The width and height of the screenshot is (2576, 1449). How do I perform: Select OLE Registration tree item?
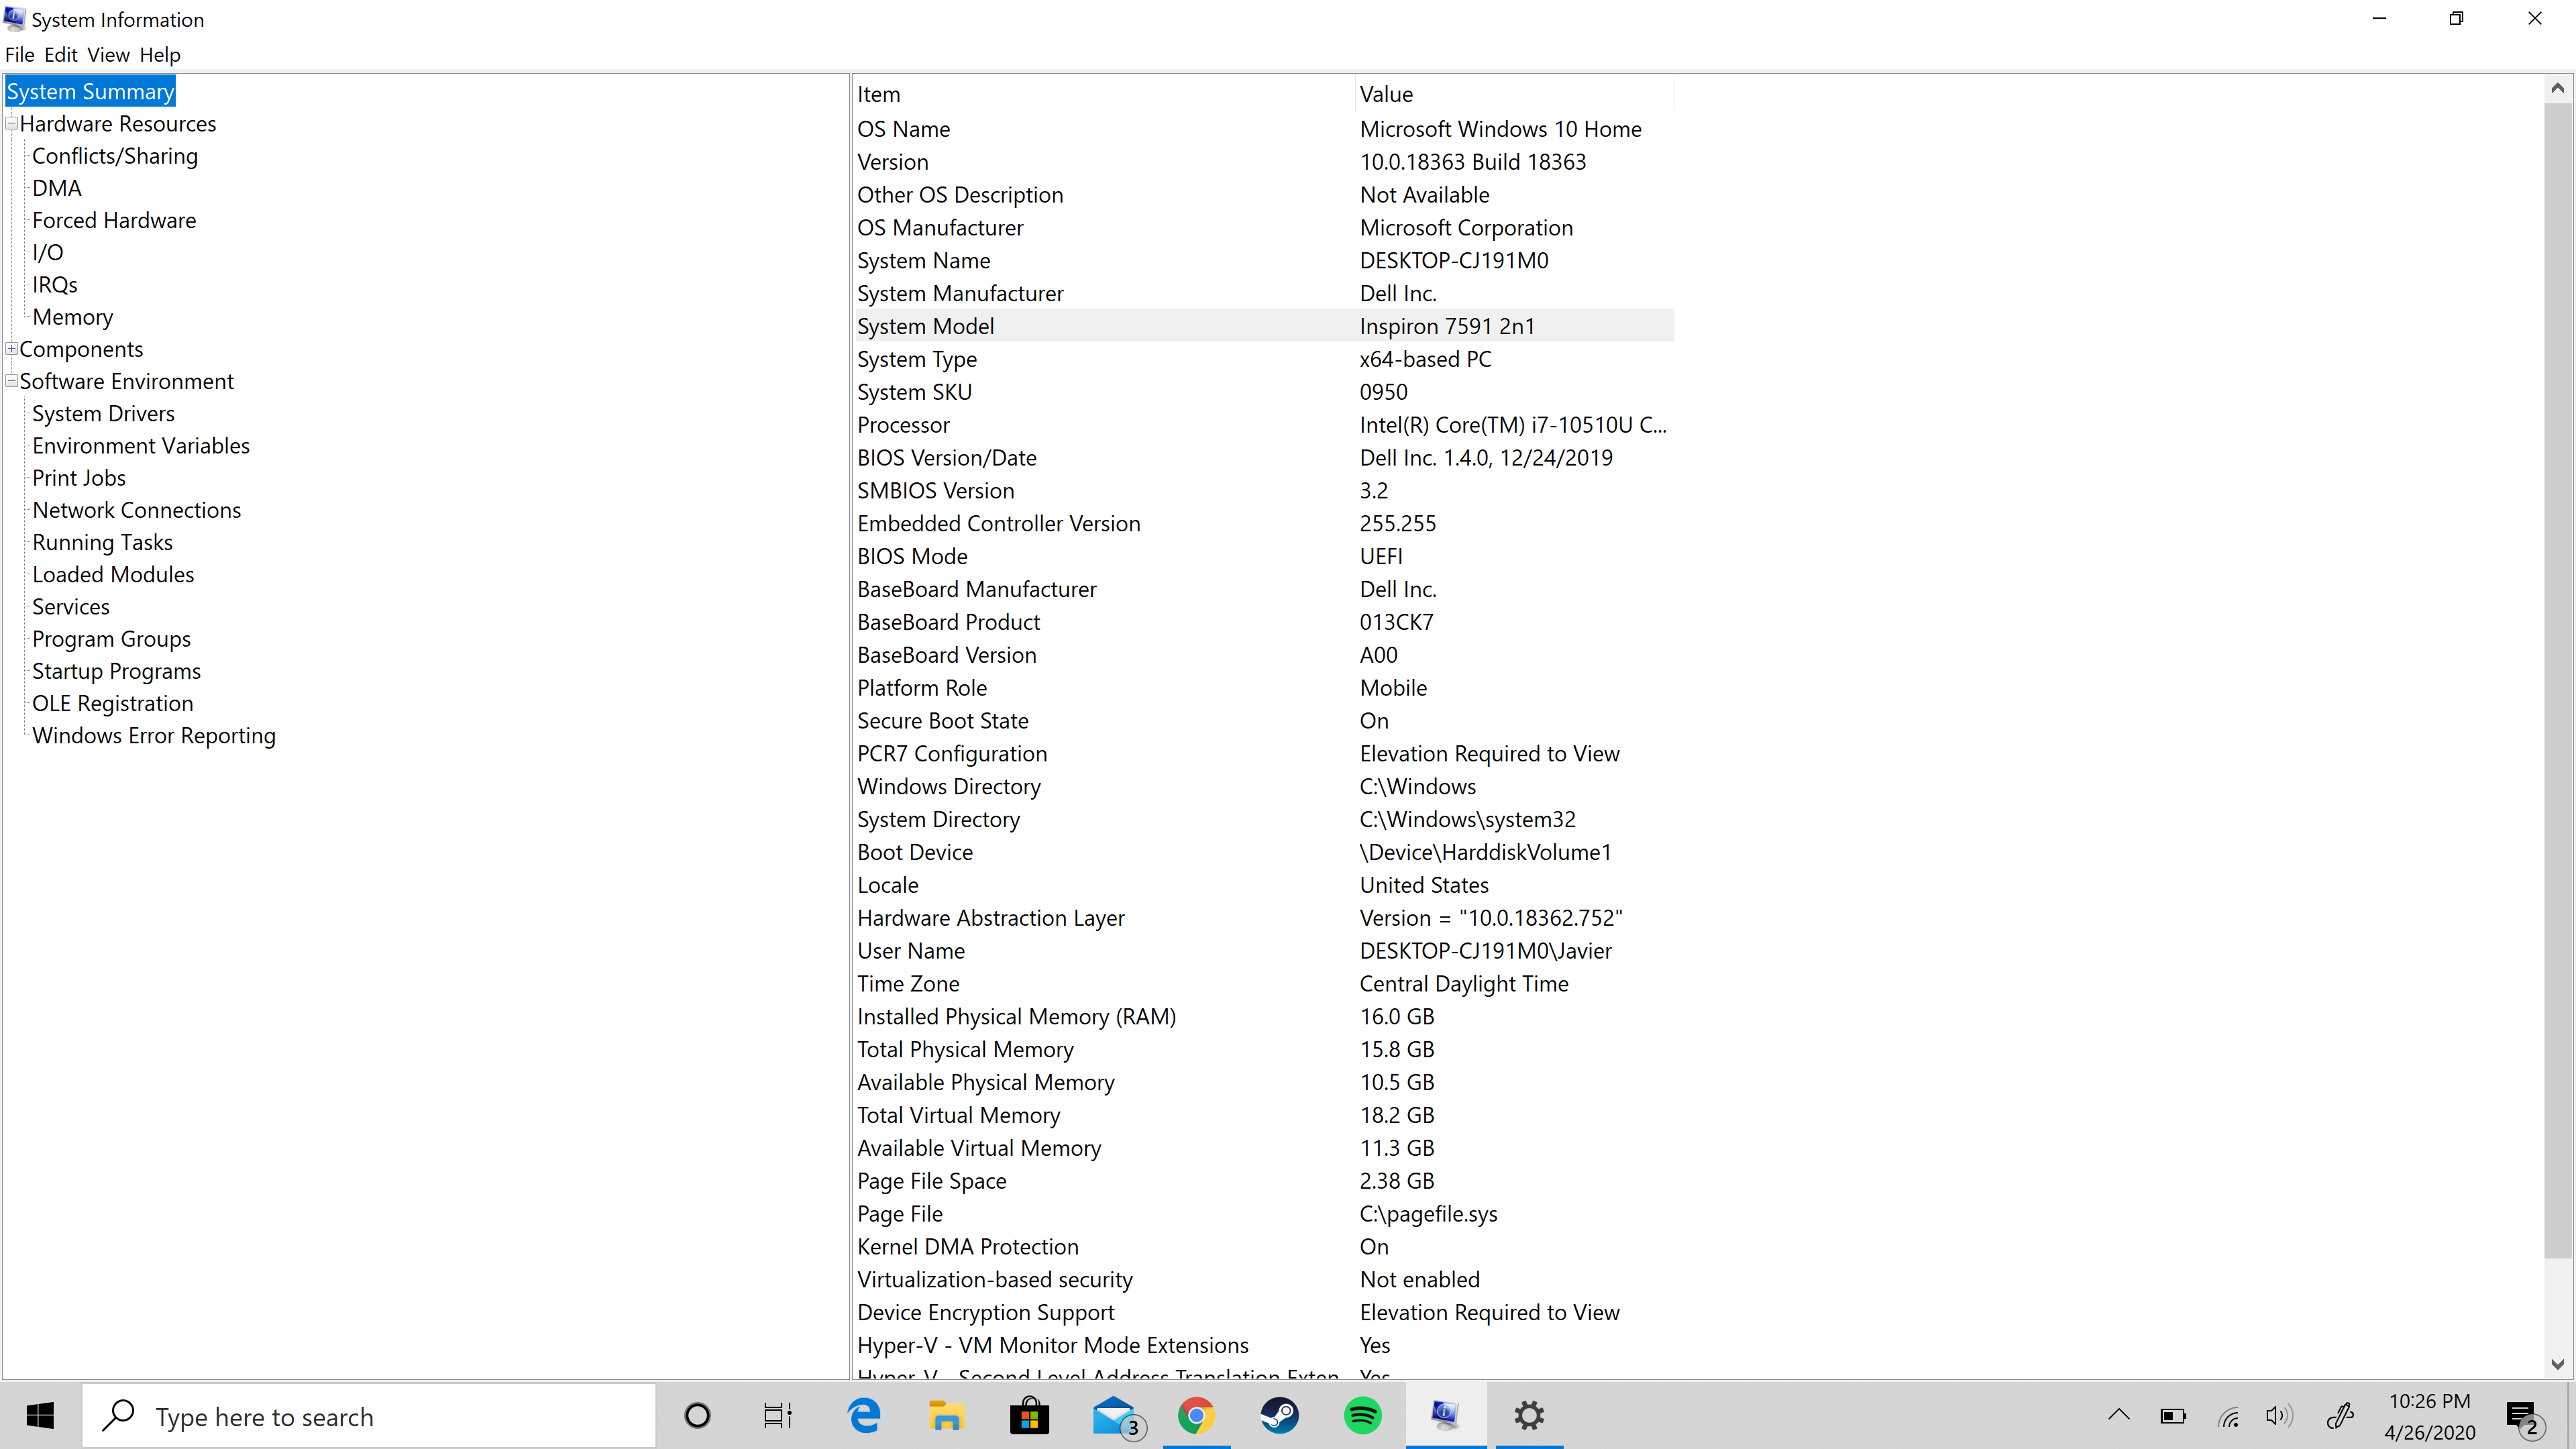113,703
